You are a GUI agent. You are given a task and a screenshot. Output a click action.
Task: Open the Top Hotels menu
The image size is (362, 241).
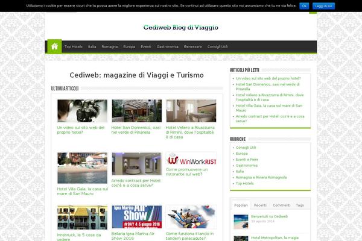pyautogui.click(x=74, y=46)
